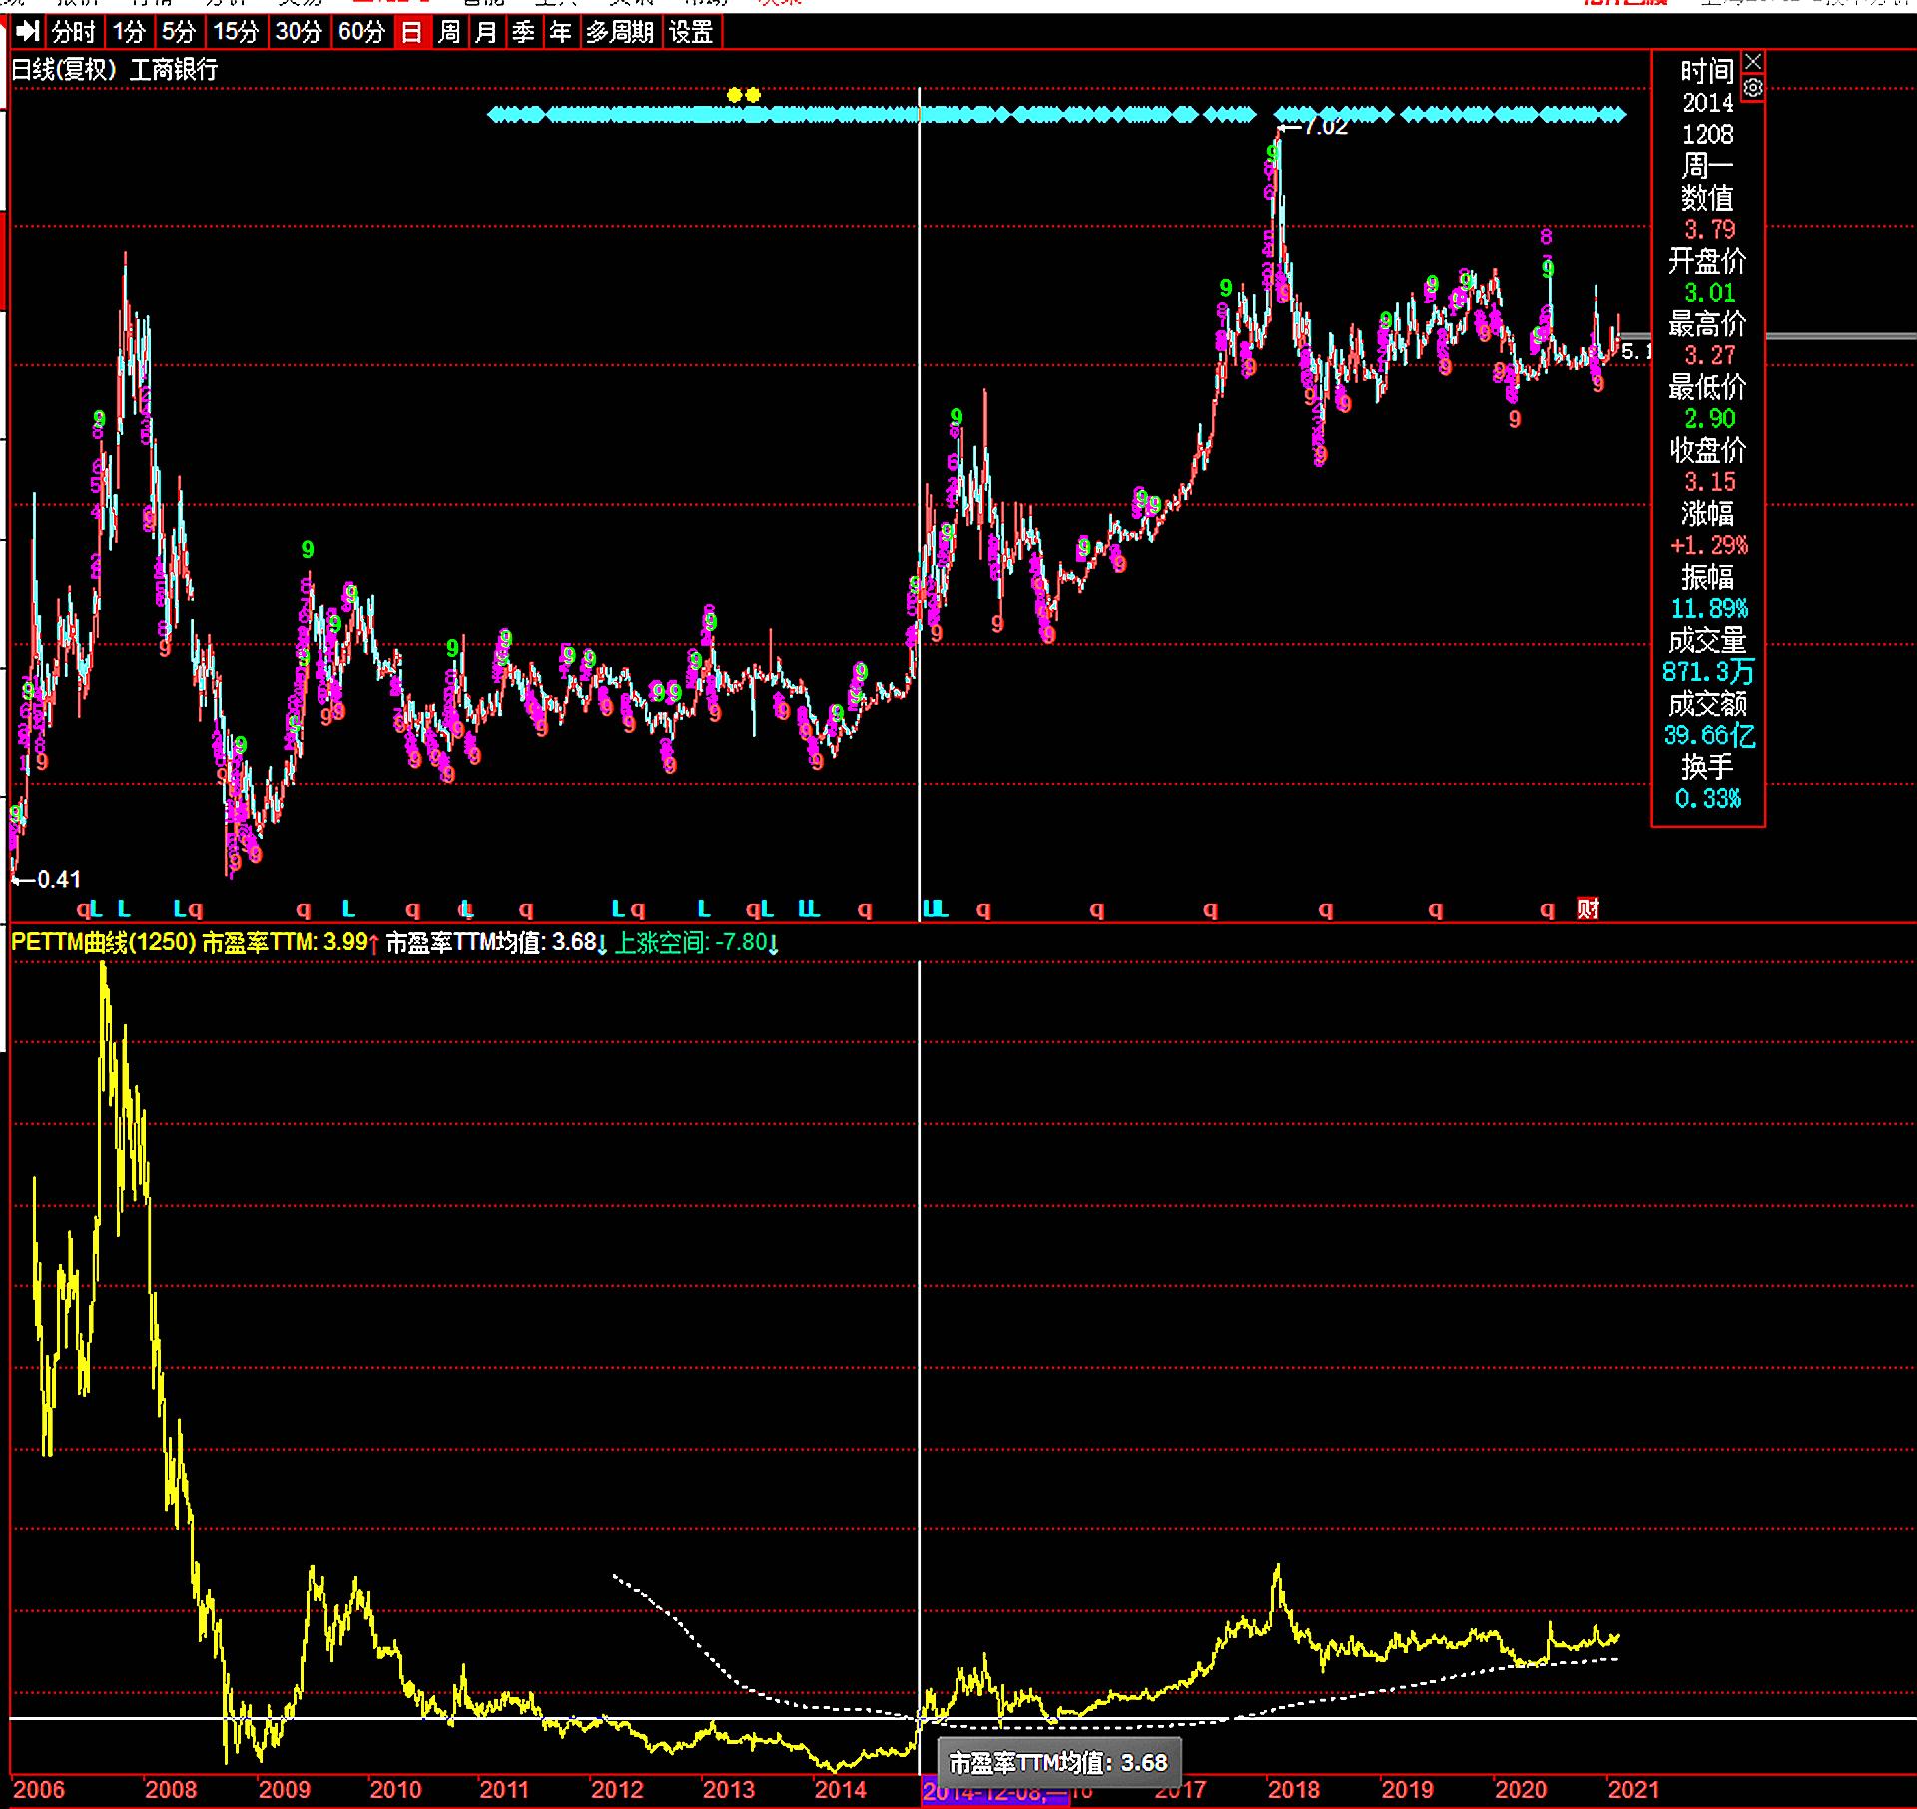Viewport: 1917px width, 1809px height.
Task: Select the 60分 period
Action: [x=361, y=32]
